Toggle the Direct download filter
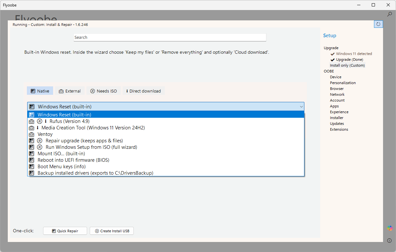 click(143, 91)
